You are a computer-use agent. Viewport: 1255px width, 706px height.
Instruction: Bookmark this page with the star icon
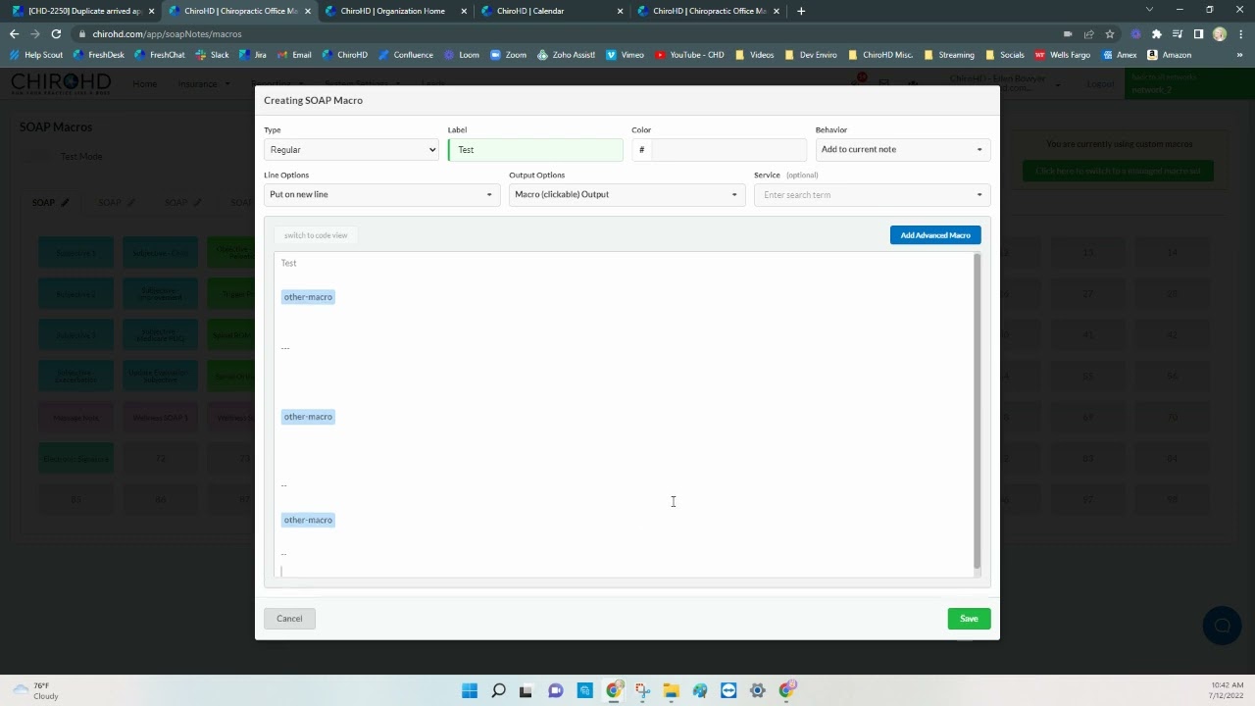[1110, 33]
